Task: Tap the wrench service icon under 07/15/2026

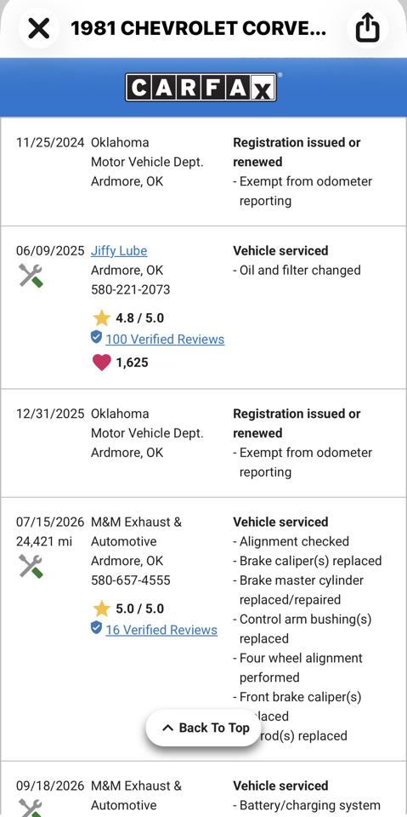Action: 31,566
